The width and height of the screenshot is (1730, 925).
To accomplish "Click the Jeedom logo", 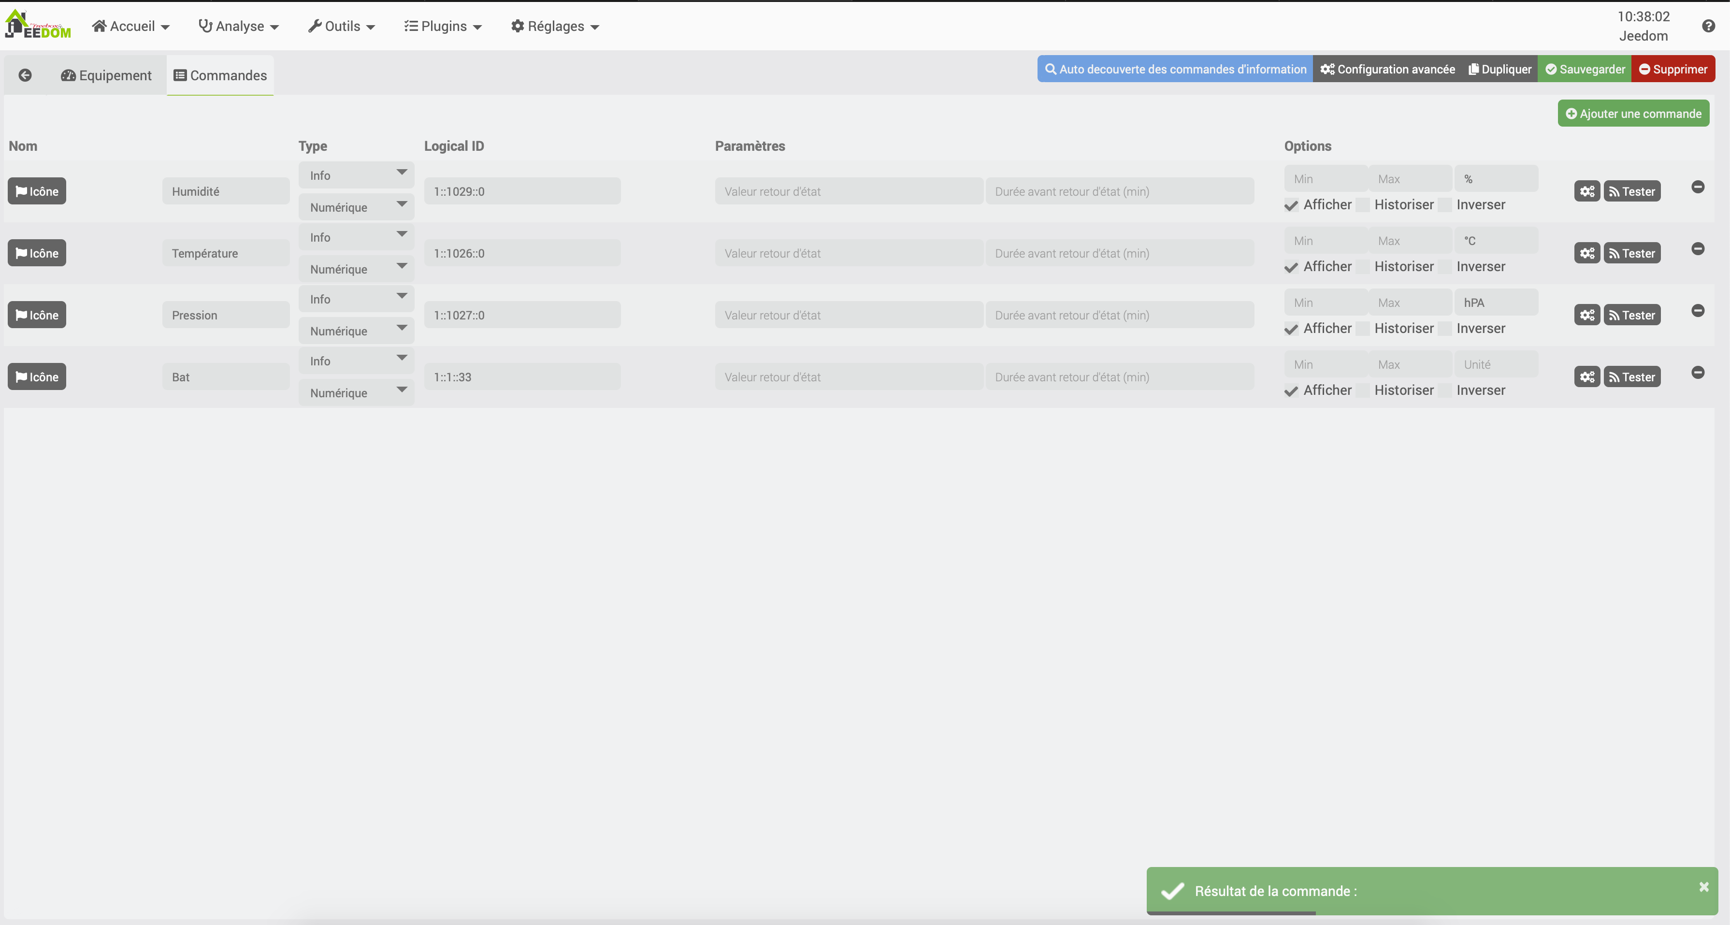I will [x=38, y=26].
